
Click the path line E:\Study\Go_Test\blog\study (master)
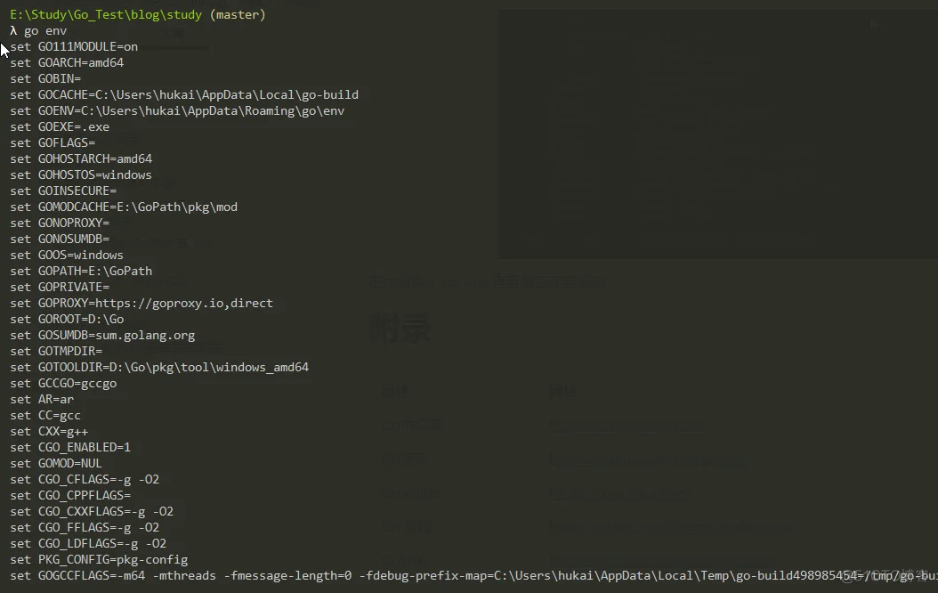point(138,14)
